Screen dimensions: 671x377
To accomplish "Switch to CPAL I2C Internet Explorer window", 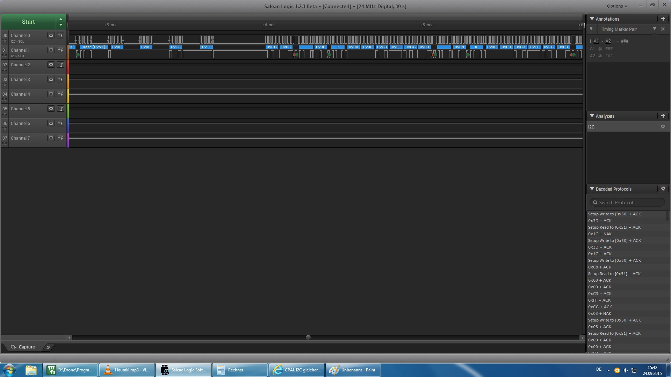I will [x=297, y=370].
